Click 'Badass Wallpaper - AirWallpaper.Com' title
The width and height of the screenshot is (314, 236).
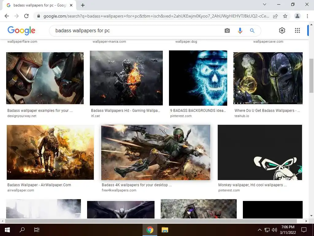[39, 185]
